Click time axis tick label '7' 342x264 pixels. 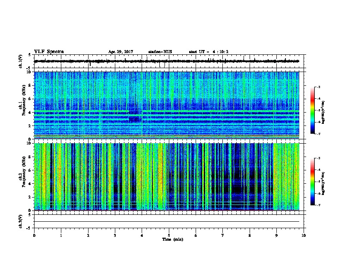[223, 236]
